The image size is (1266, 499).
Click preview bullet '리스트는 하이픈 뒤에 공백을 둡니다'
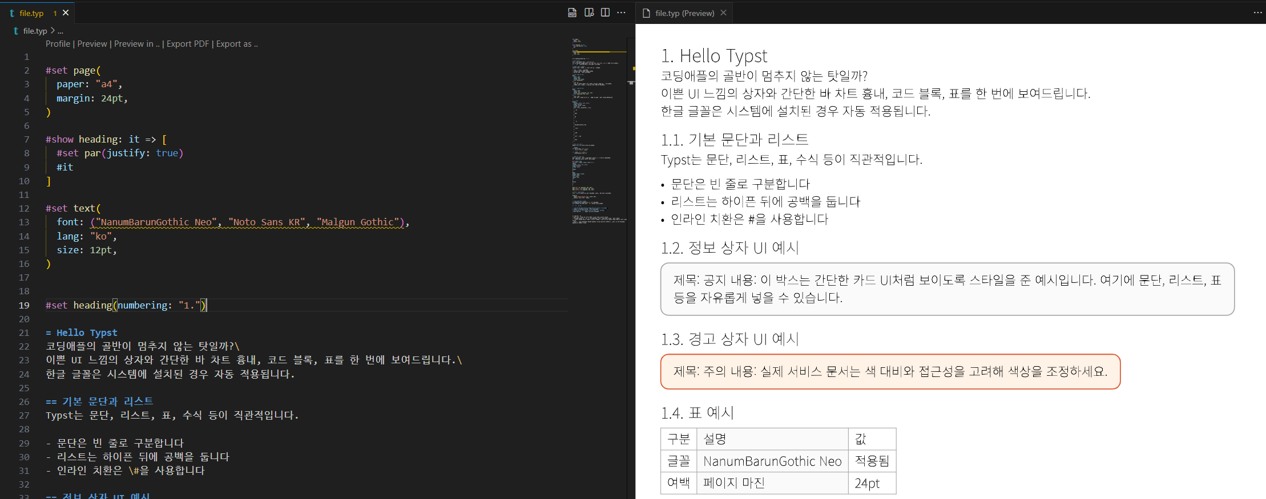765,201
